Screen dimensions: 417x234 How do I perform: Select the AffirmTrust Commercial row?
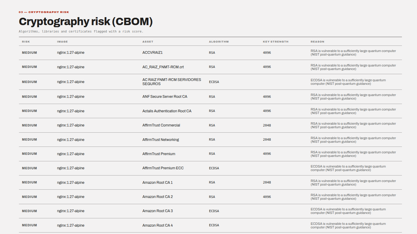click(x=210, y=125)
